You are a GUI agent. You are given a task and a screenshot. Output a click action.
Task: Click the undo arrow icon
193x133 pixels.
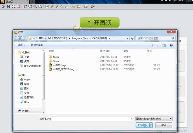[x=62, y=6]
